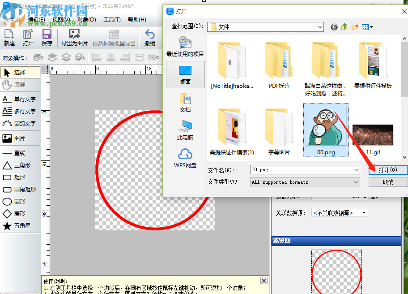Click 依数据源批量导出 batch export icon
Viewport: 408px width, 294px height.
[x=114, y=38]
